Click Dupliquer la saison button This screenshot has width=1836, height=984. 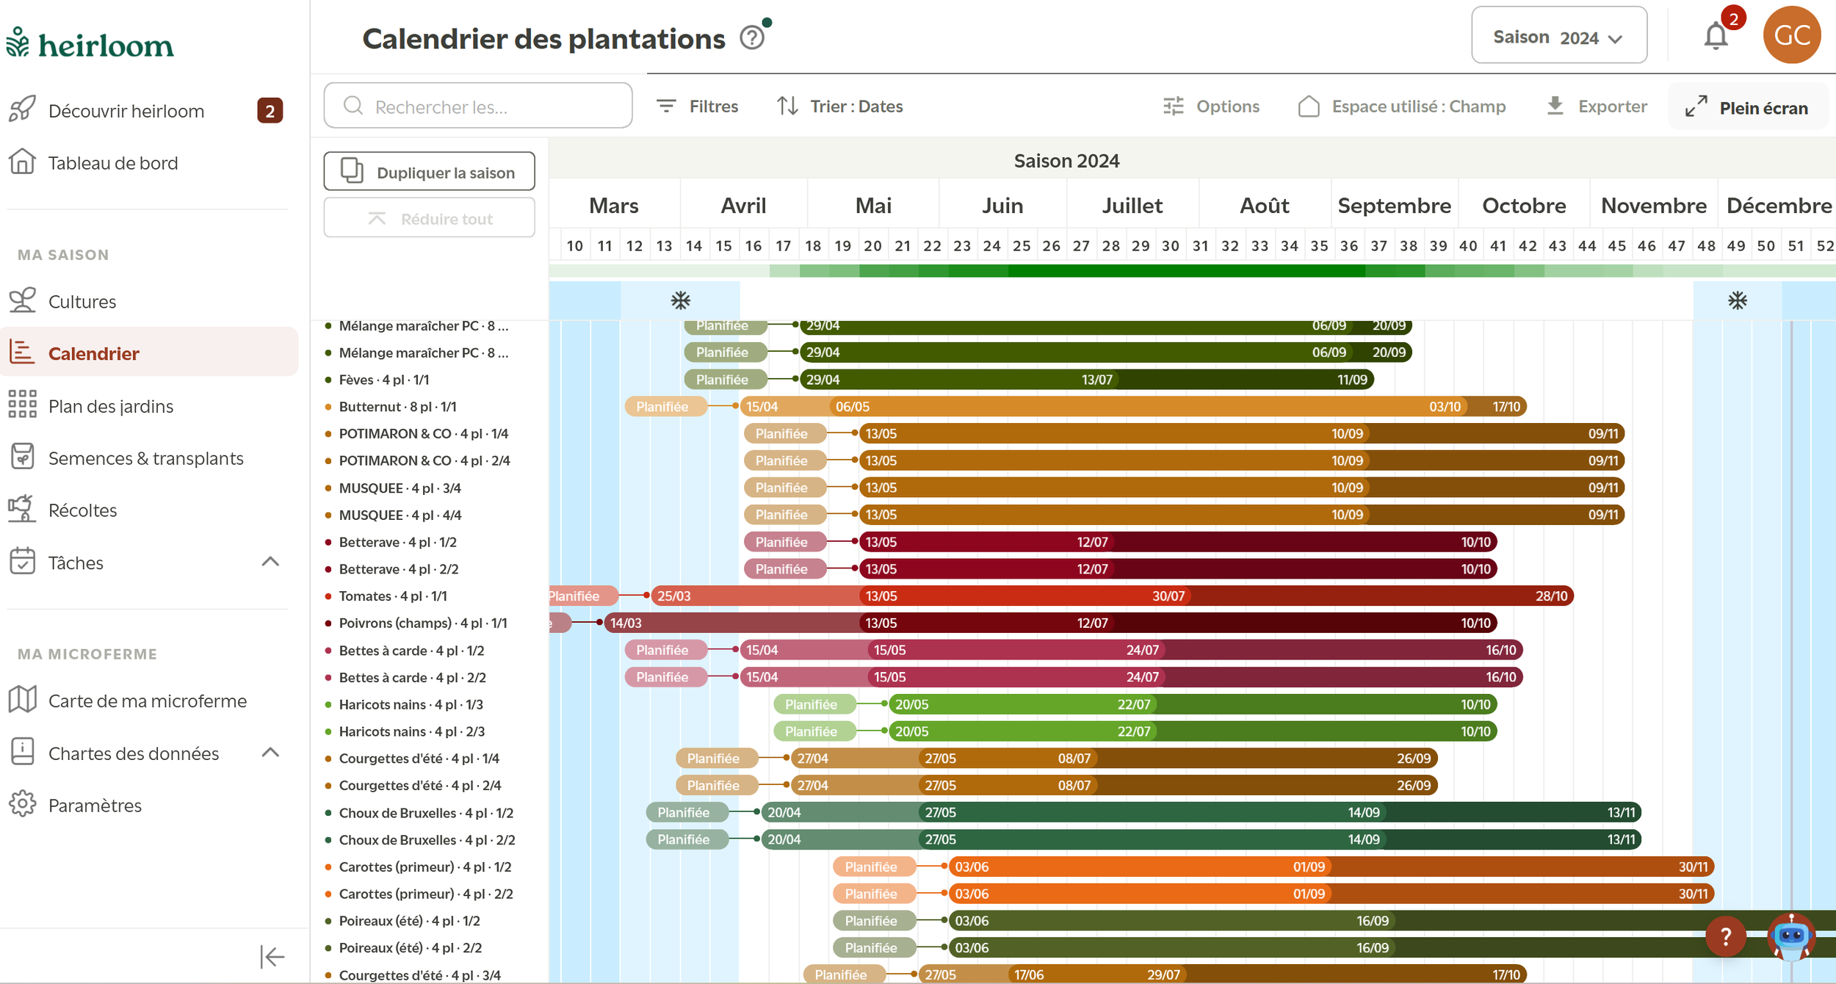[429, 172]
